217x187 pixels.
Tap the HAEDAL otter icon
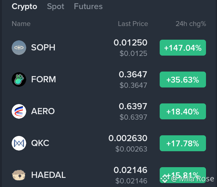point(19,175)
